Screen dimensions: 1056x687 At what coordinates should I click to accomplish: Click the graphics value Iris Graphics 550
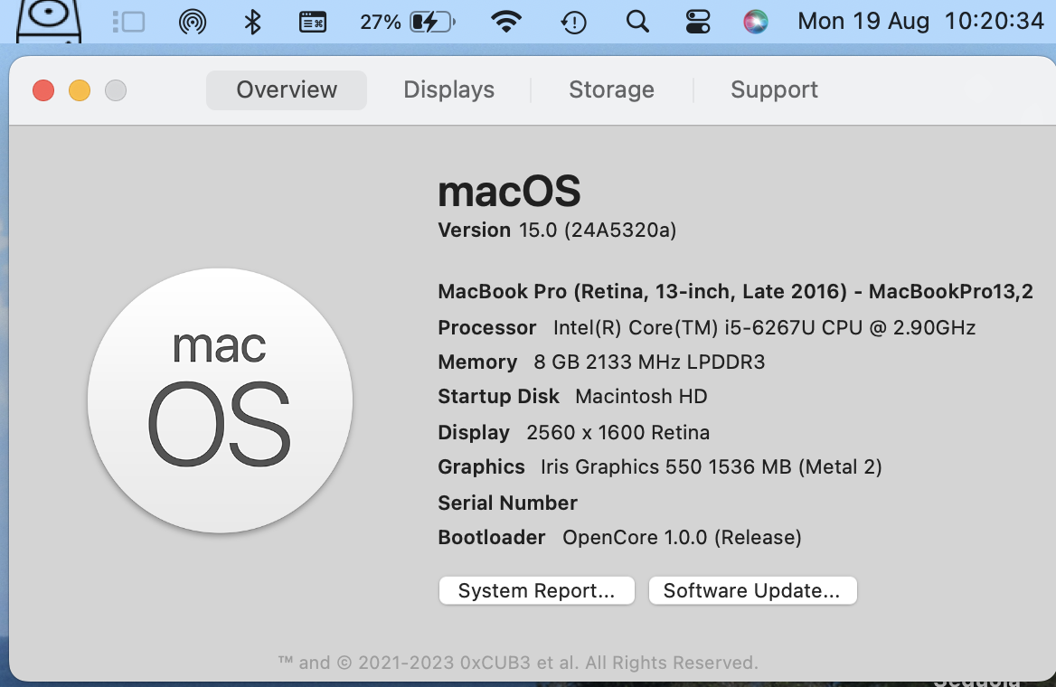pyautogui.click(x=712, y=466)
